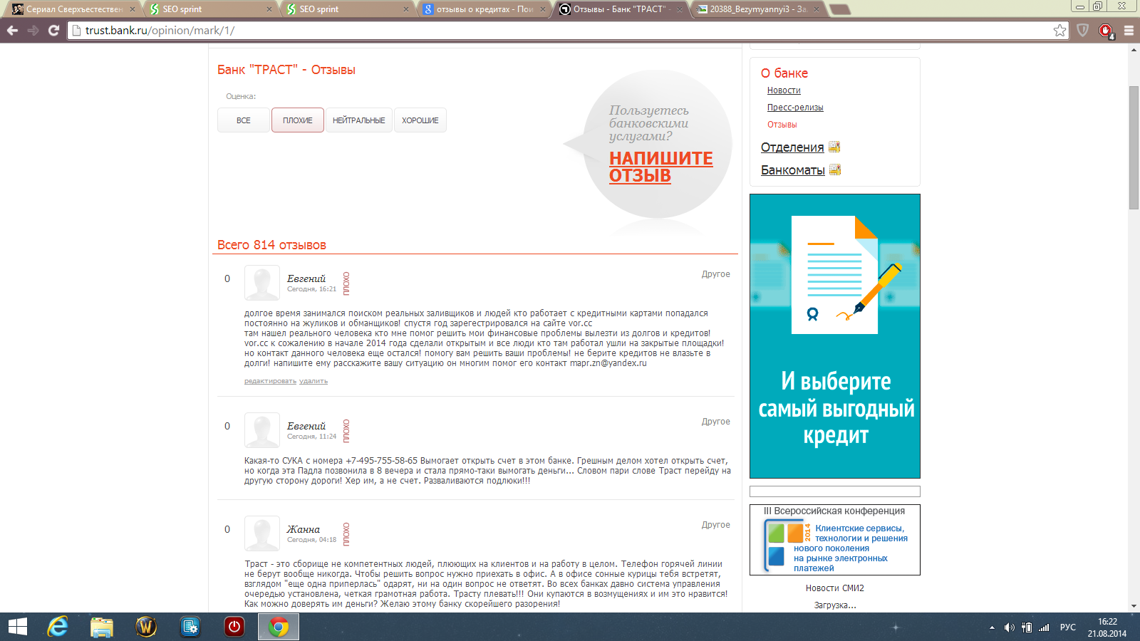The width and height of the screenshot is (1140, 641).
Task: Open File Explorer from the taskbar
Action: tap(102, 627)
